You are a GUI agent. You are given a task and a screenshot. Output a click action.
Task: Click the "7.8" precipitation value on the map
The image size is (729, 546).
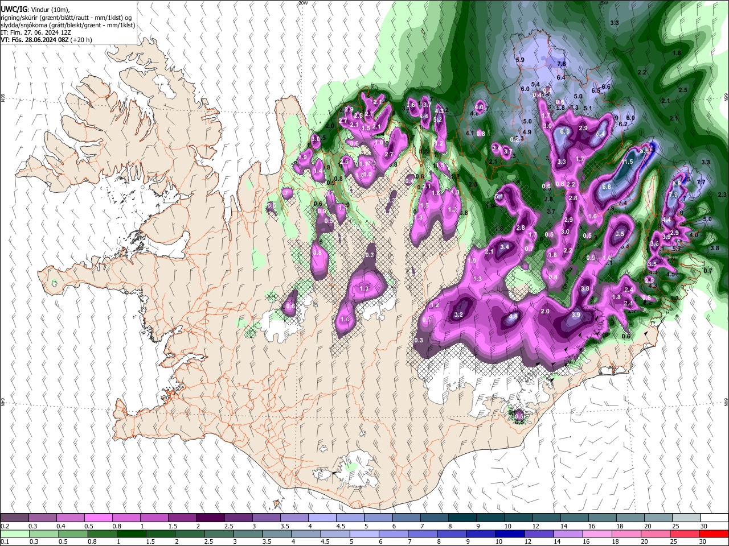tap(562, 64)
